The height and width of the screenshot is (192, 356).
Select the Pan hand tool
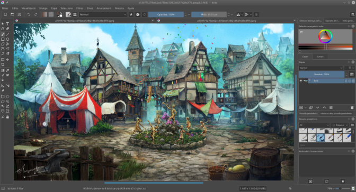8,117
